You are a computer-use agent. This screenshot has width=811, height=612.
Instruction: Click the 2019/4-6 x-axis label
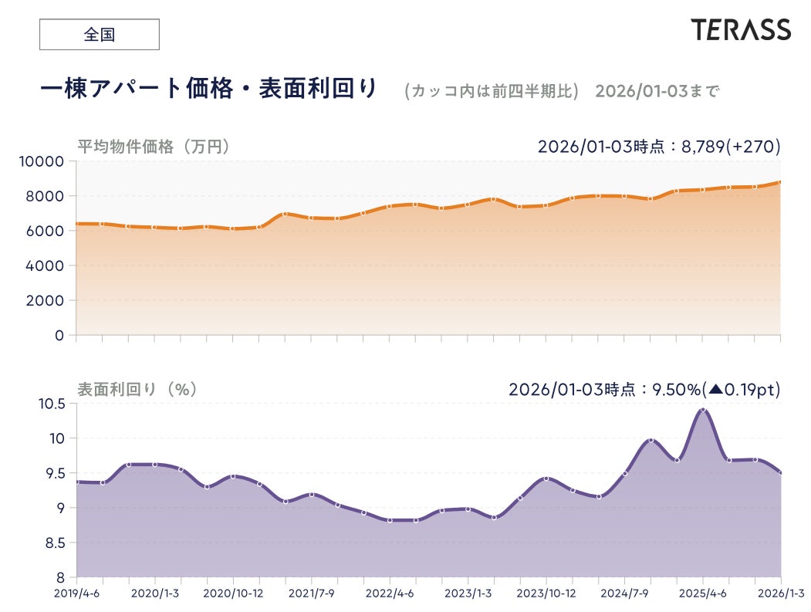pyautogui.click(x=76, y=593)
